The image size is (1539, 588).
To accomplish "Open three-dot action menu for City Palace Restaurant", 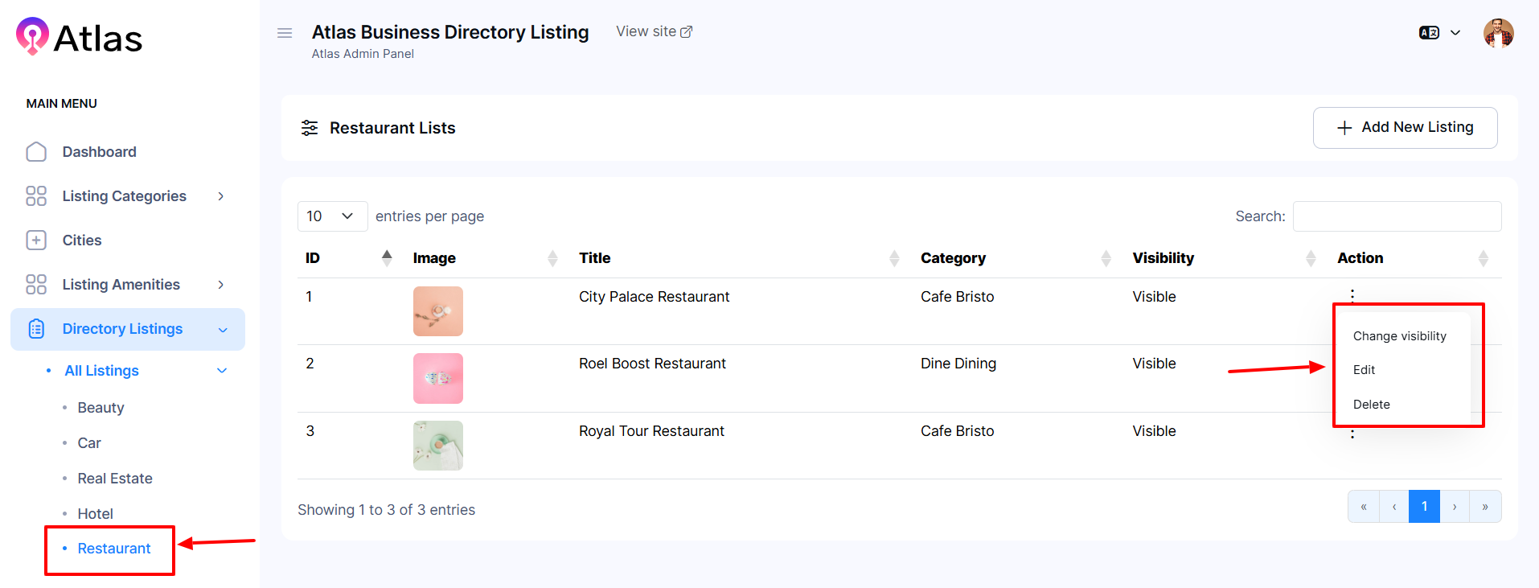I will point(1352,294).
